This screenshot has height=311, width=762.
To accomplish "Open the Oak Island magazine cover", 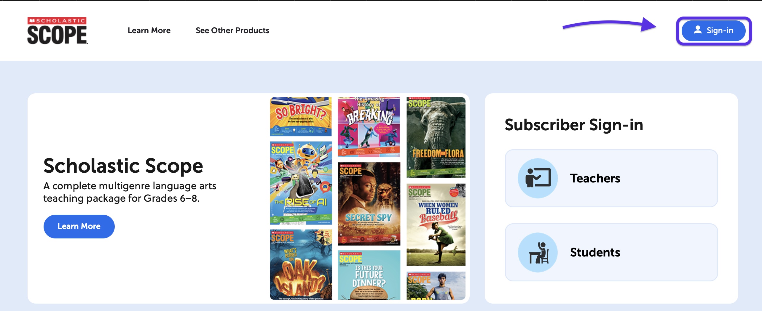I will (301, 264).
